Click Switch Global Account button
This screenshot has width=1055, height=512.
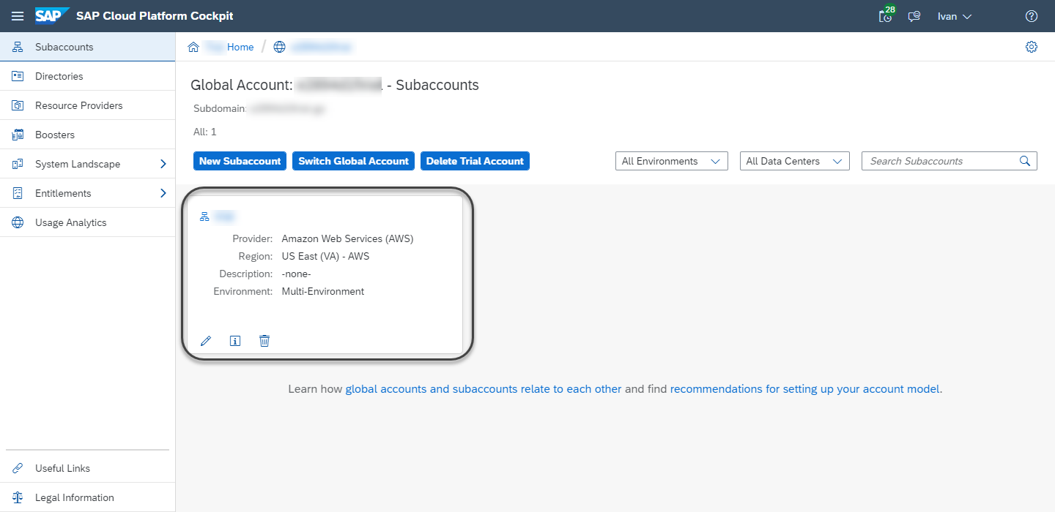354,161
